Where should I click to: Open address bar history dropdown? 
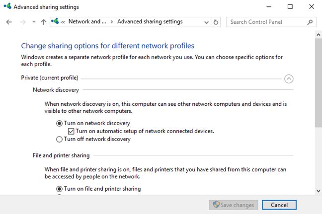click(206, 22)
